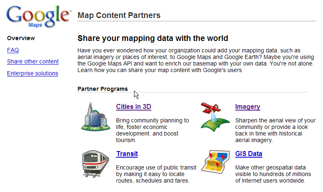This screenshot has width=323, height=192.
Task: Open the Cities in 3D link
Action: pos(134,106)
